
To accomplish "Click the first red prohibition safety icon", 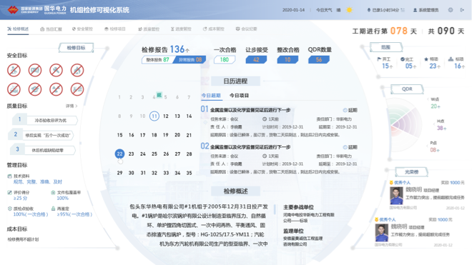I will pos(14,71).
